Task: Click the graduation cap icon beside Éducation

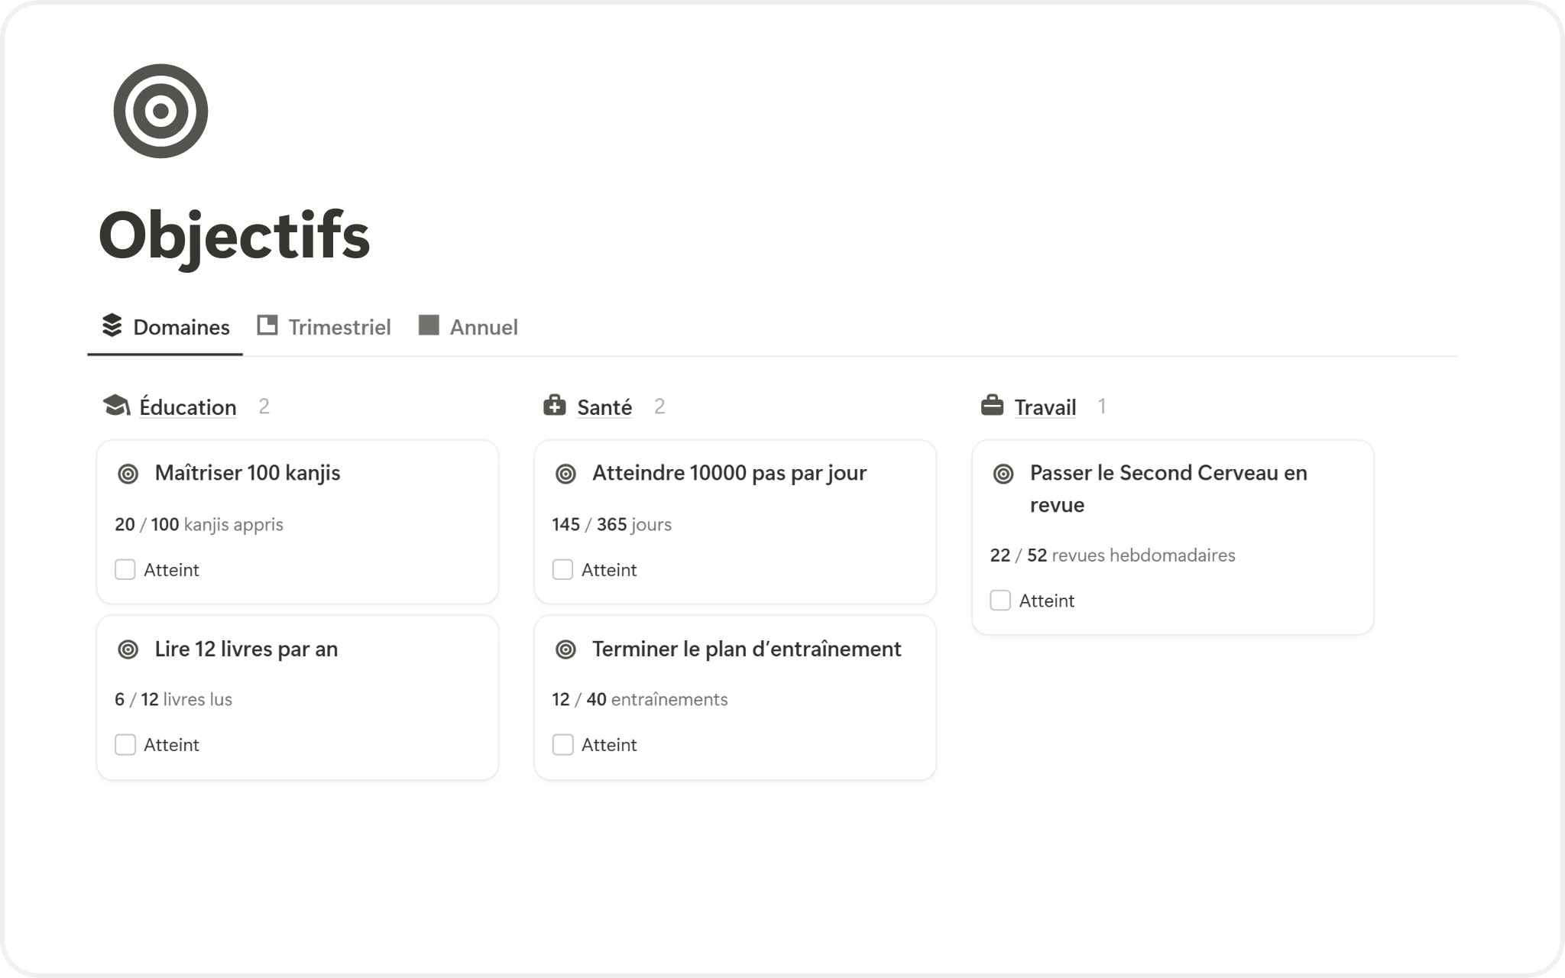Action: coord(116,406)
